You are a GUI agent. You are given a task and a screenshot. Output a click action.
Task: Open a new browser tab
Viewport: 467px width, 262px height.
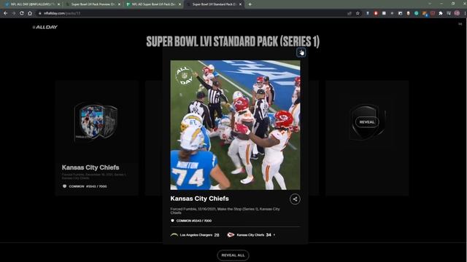(x=250, y=4)
